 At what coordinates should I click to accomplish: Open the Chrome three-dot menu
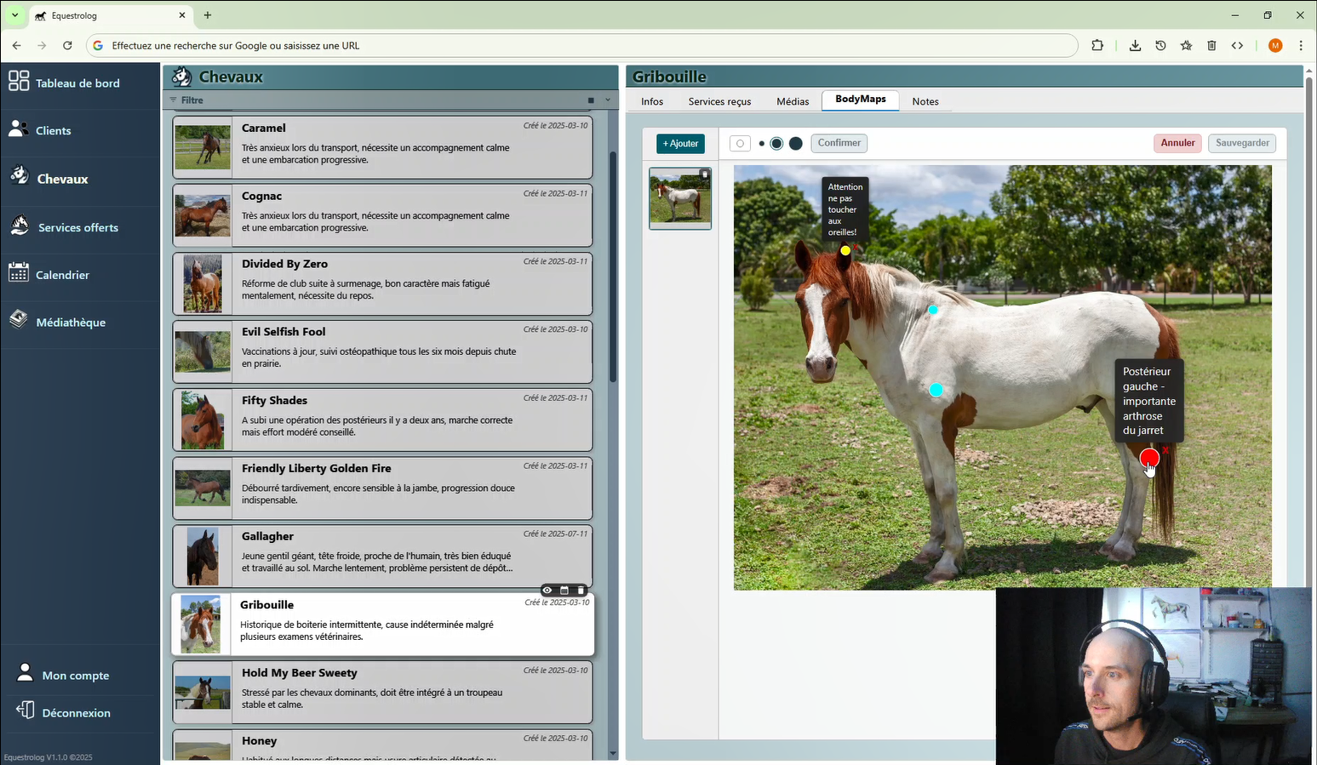click(x=1301, y=46)
